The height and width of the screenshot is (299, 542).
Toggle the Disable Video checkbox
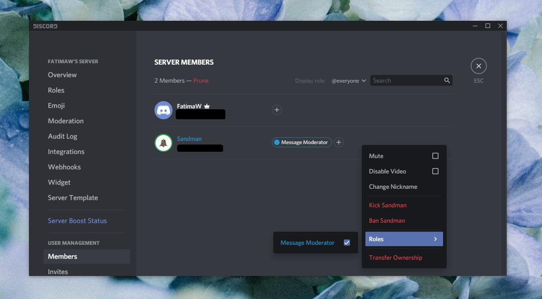point(435,171)
